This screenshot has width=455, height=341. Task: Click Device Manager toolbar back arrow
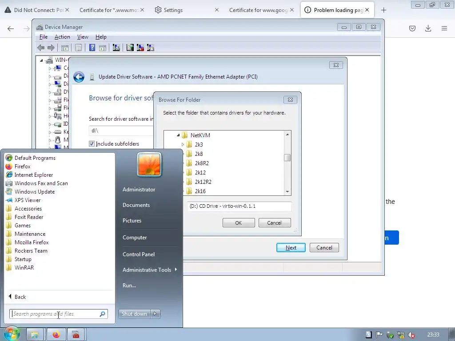(41, 48)
